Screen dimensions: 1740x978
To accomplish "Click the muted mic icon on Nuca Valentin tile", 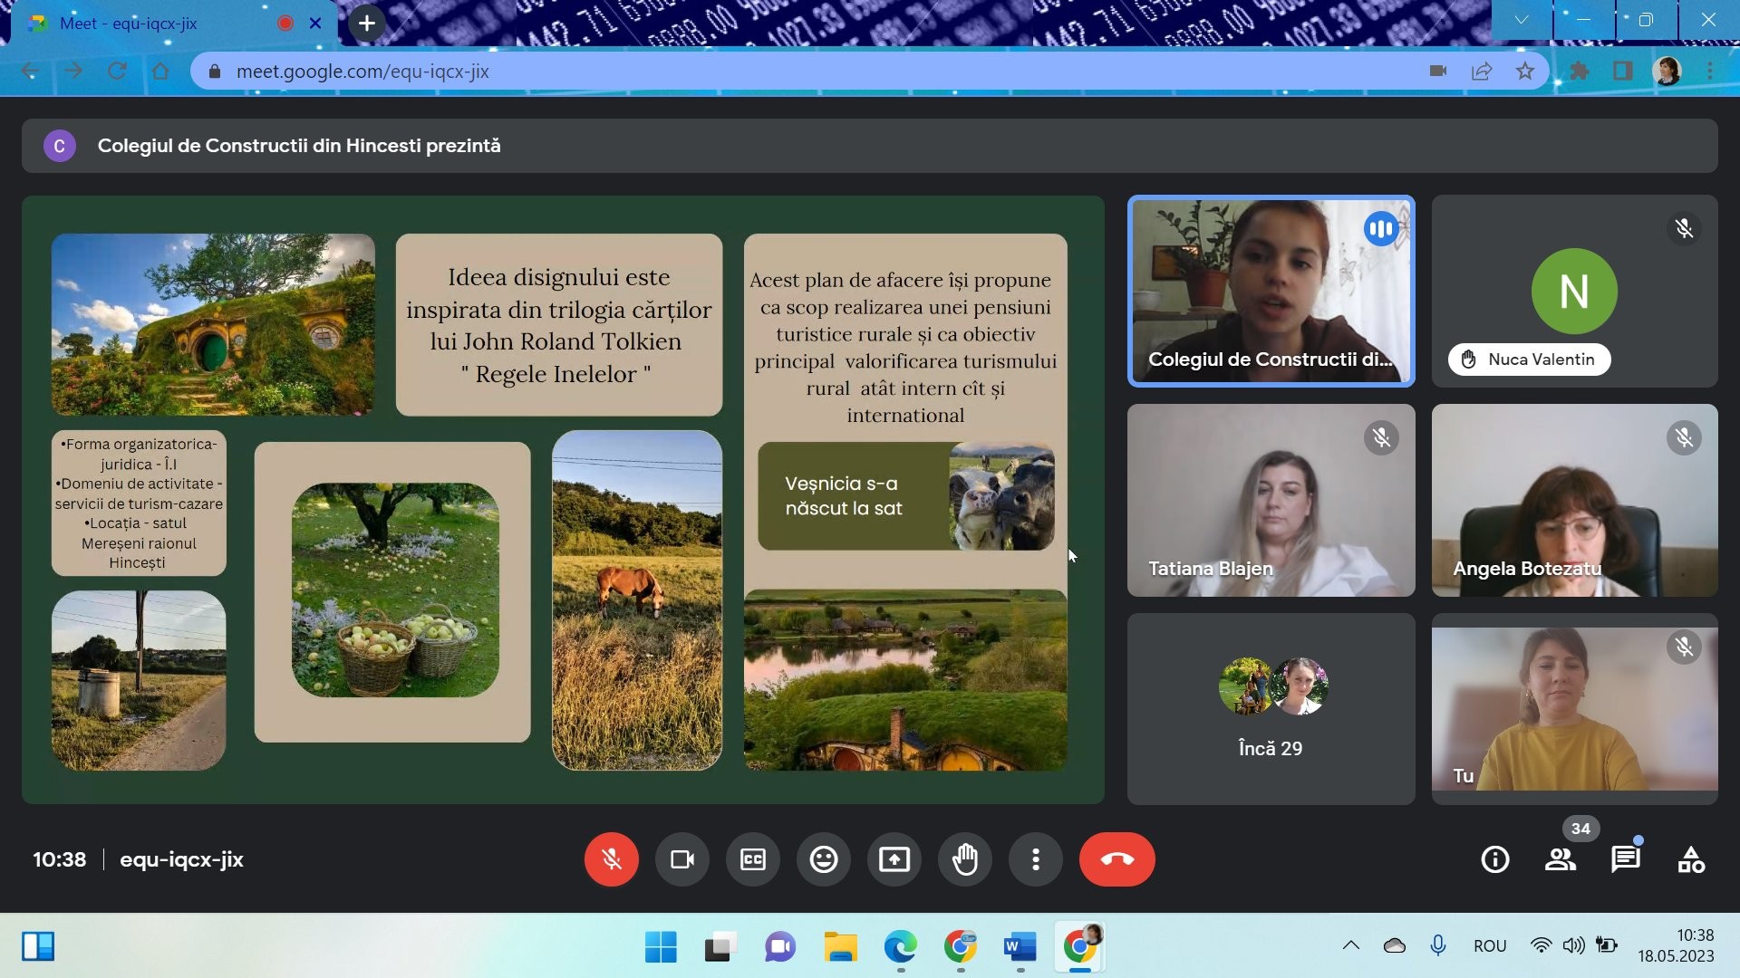I will (1684, 229).
